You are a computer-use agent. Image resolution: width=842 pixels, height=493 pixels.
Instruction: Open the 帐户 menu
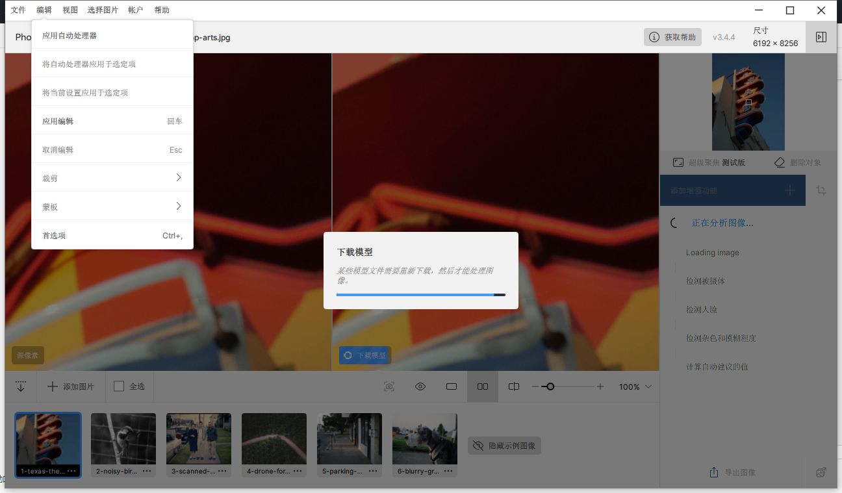point(136,10)
